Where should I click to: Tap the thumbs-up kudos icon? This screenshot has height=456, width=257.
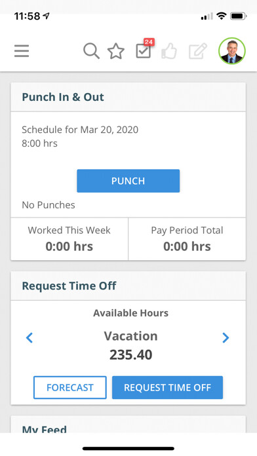[169, 51]
